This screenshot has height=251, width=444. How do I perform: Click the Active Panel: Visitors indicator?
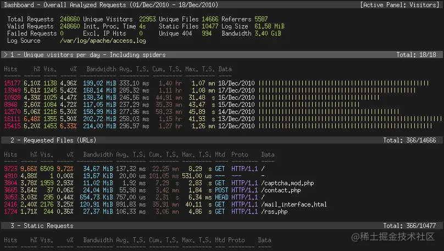(399, 5)
